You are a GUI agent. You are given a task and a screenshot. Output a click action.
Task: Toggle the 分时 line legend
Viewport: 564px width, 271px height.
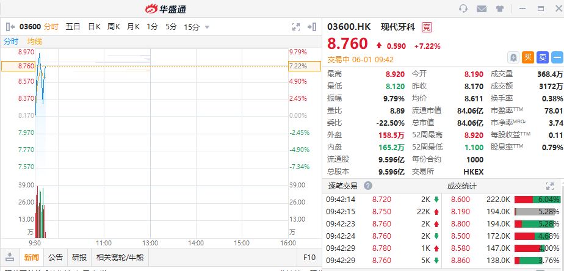(11, 42)
